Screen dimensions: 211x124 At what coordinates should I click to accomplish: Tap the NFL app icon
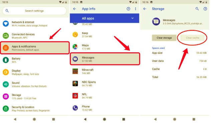pos(75,96)
